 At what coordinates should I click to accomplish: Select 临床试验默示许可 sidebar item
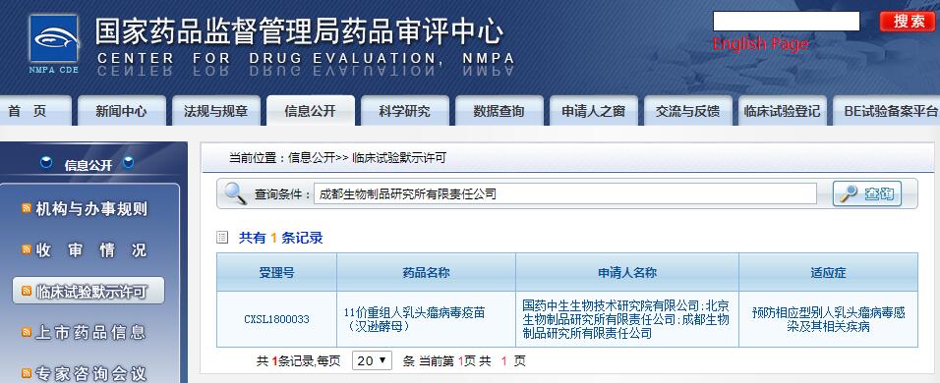pos(88,291)
